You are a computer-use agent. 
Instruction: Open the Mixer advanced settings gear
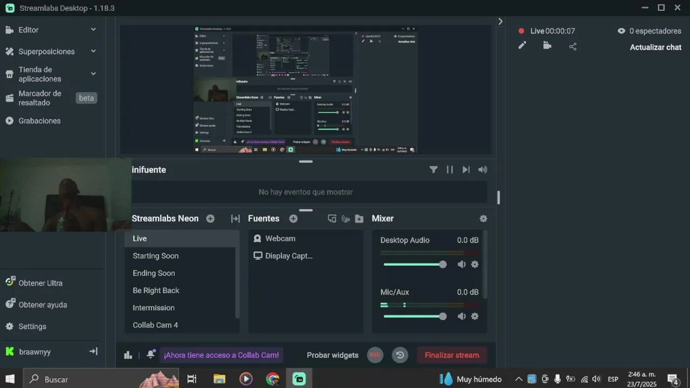coord(483,219)
